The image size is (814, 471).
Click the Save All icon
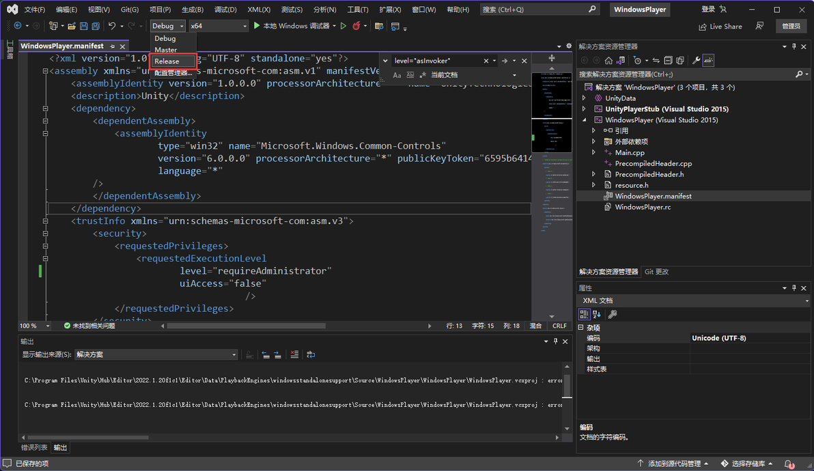(96, 26)
